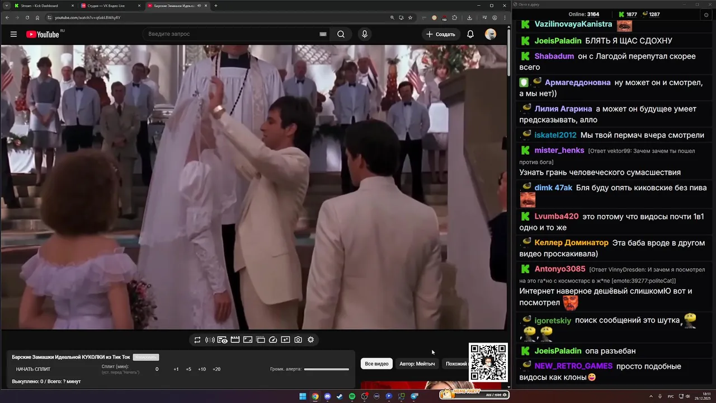Open the chat window settings target icon
716x403 pixels.
[x=705, y=15]
